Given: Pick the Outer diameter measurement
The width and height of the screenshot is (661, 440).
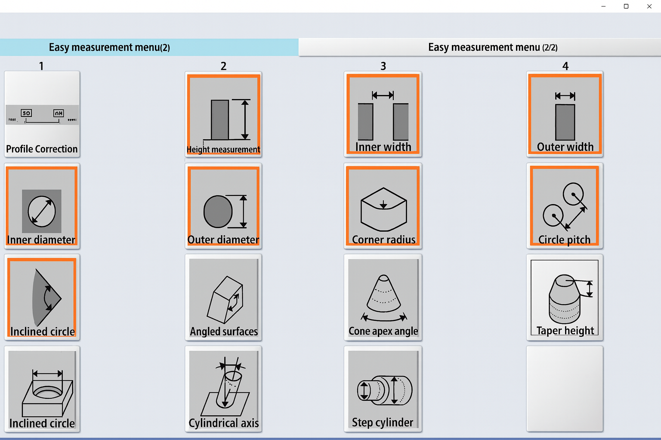Looking at the screenshot, I should (x=223, y=206).
